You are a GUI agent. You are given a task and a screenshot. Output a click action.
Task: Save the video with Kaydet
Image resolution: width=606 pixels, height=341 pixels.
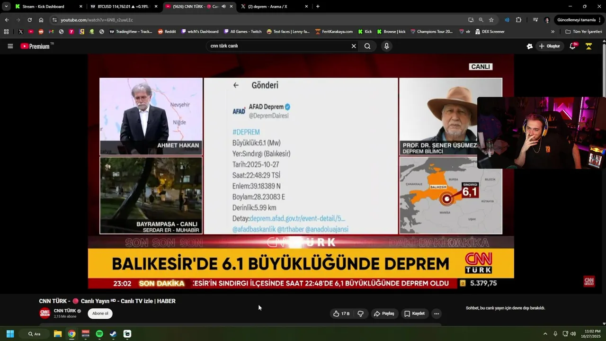[x=414, y=314]
